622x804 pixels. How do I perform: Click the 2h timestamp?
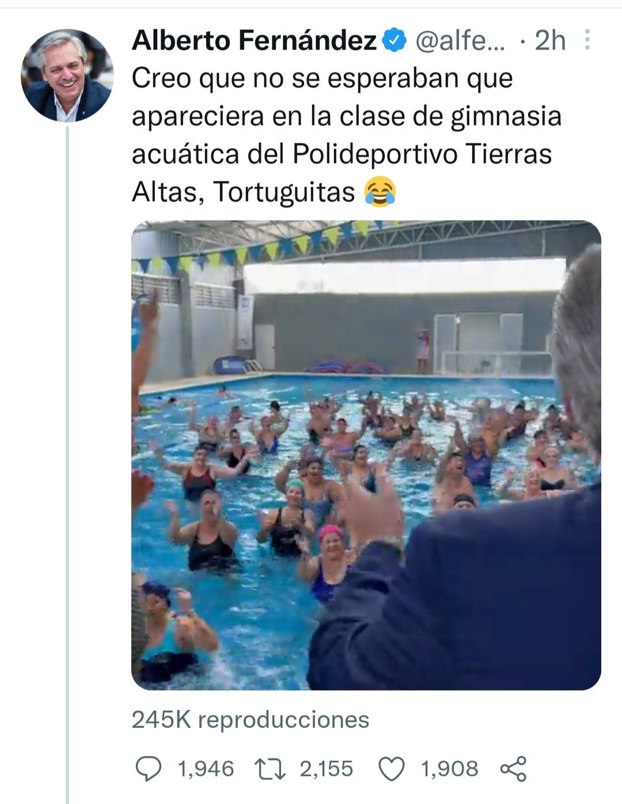coord(549,41)
